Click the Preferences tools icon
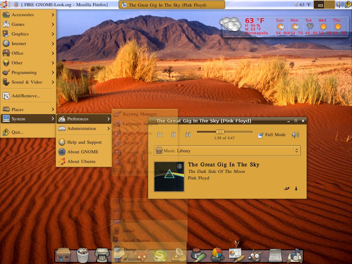The height and width of the screenshot is (264, 352). (62, 119)
